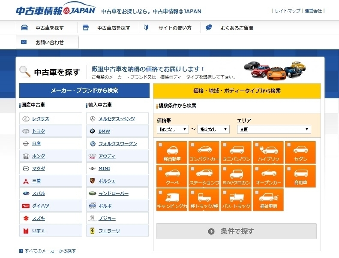The height and width of the screenshot is (258, 339).
Task: Click the Ferrari horse logo icon
Action: pos(92,231)
